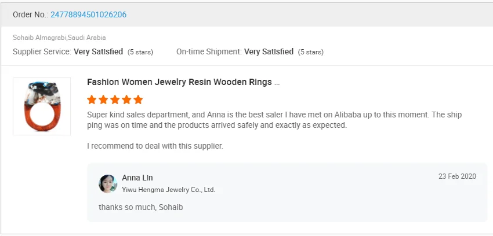Click the 'I recommend to deal' sentence

155,146
